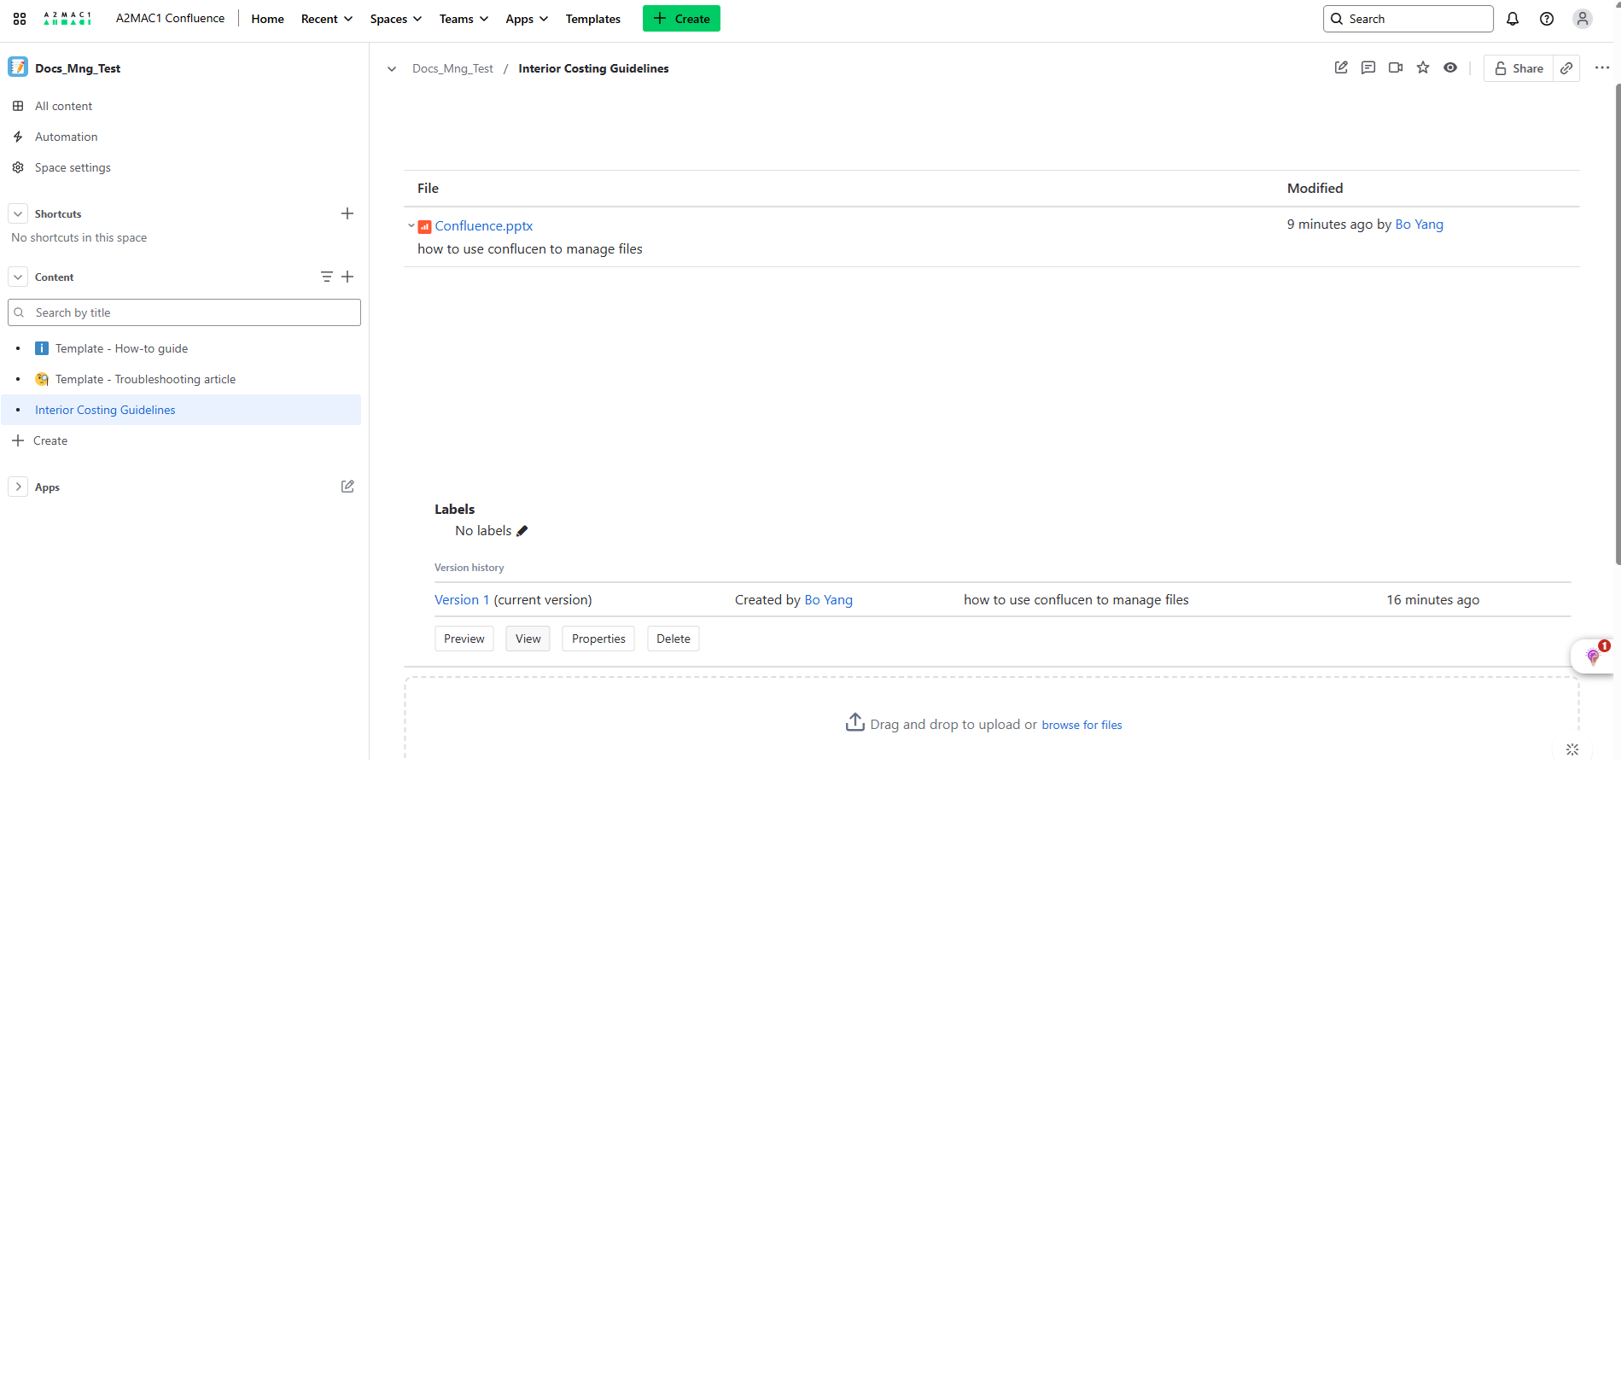Click the A2MAC1 logo
Screen dimensions: 1621x1388
click(x=67, y=19)
